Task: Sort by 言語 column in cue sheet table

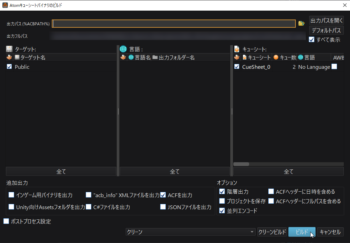Action: [x=314, y=57]
